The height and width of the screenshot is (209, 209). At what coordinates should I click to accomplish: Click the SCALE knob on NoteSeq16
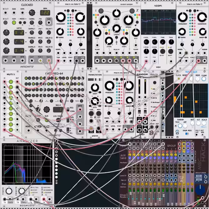[x=204, y=123]
